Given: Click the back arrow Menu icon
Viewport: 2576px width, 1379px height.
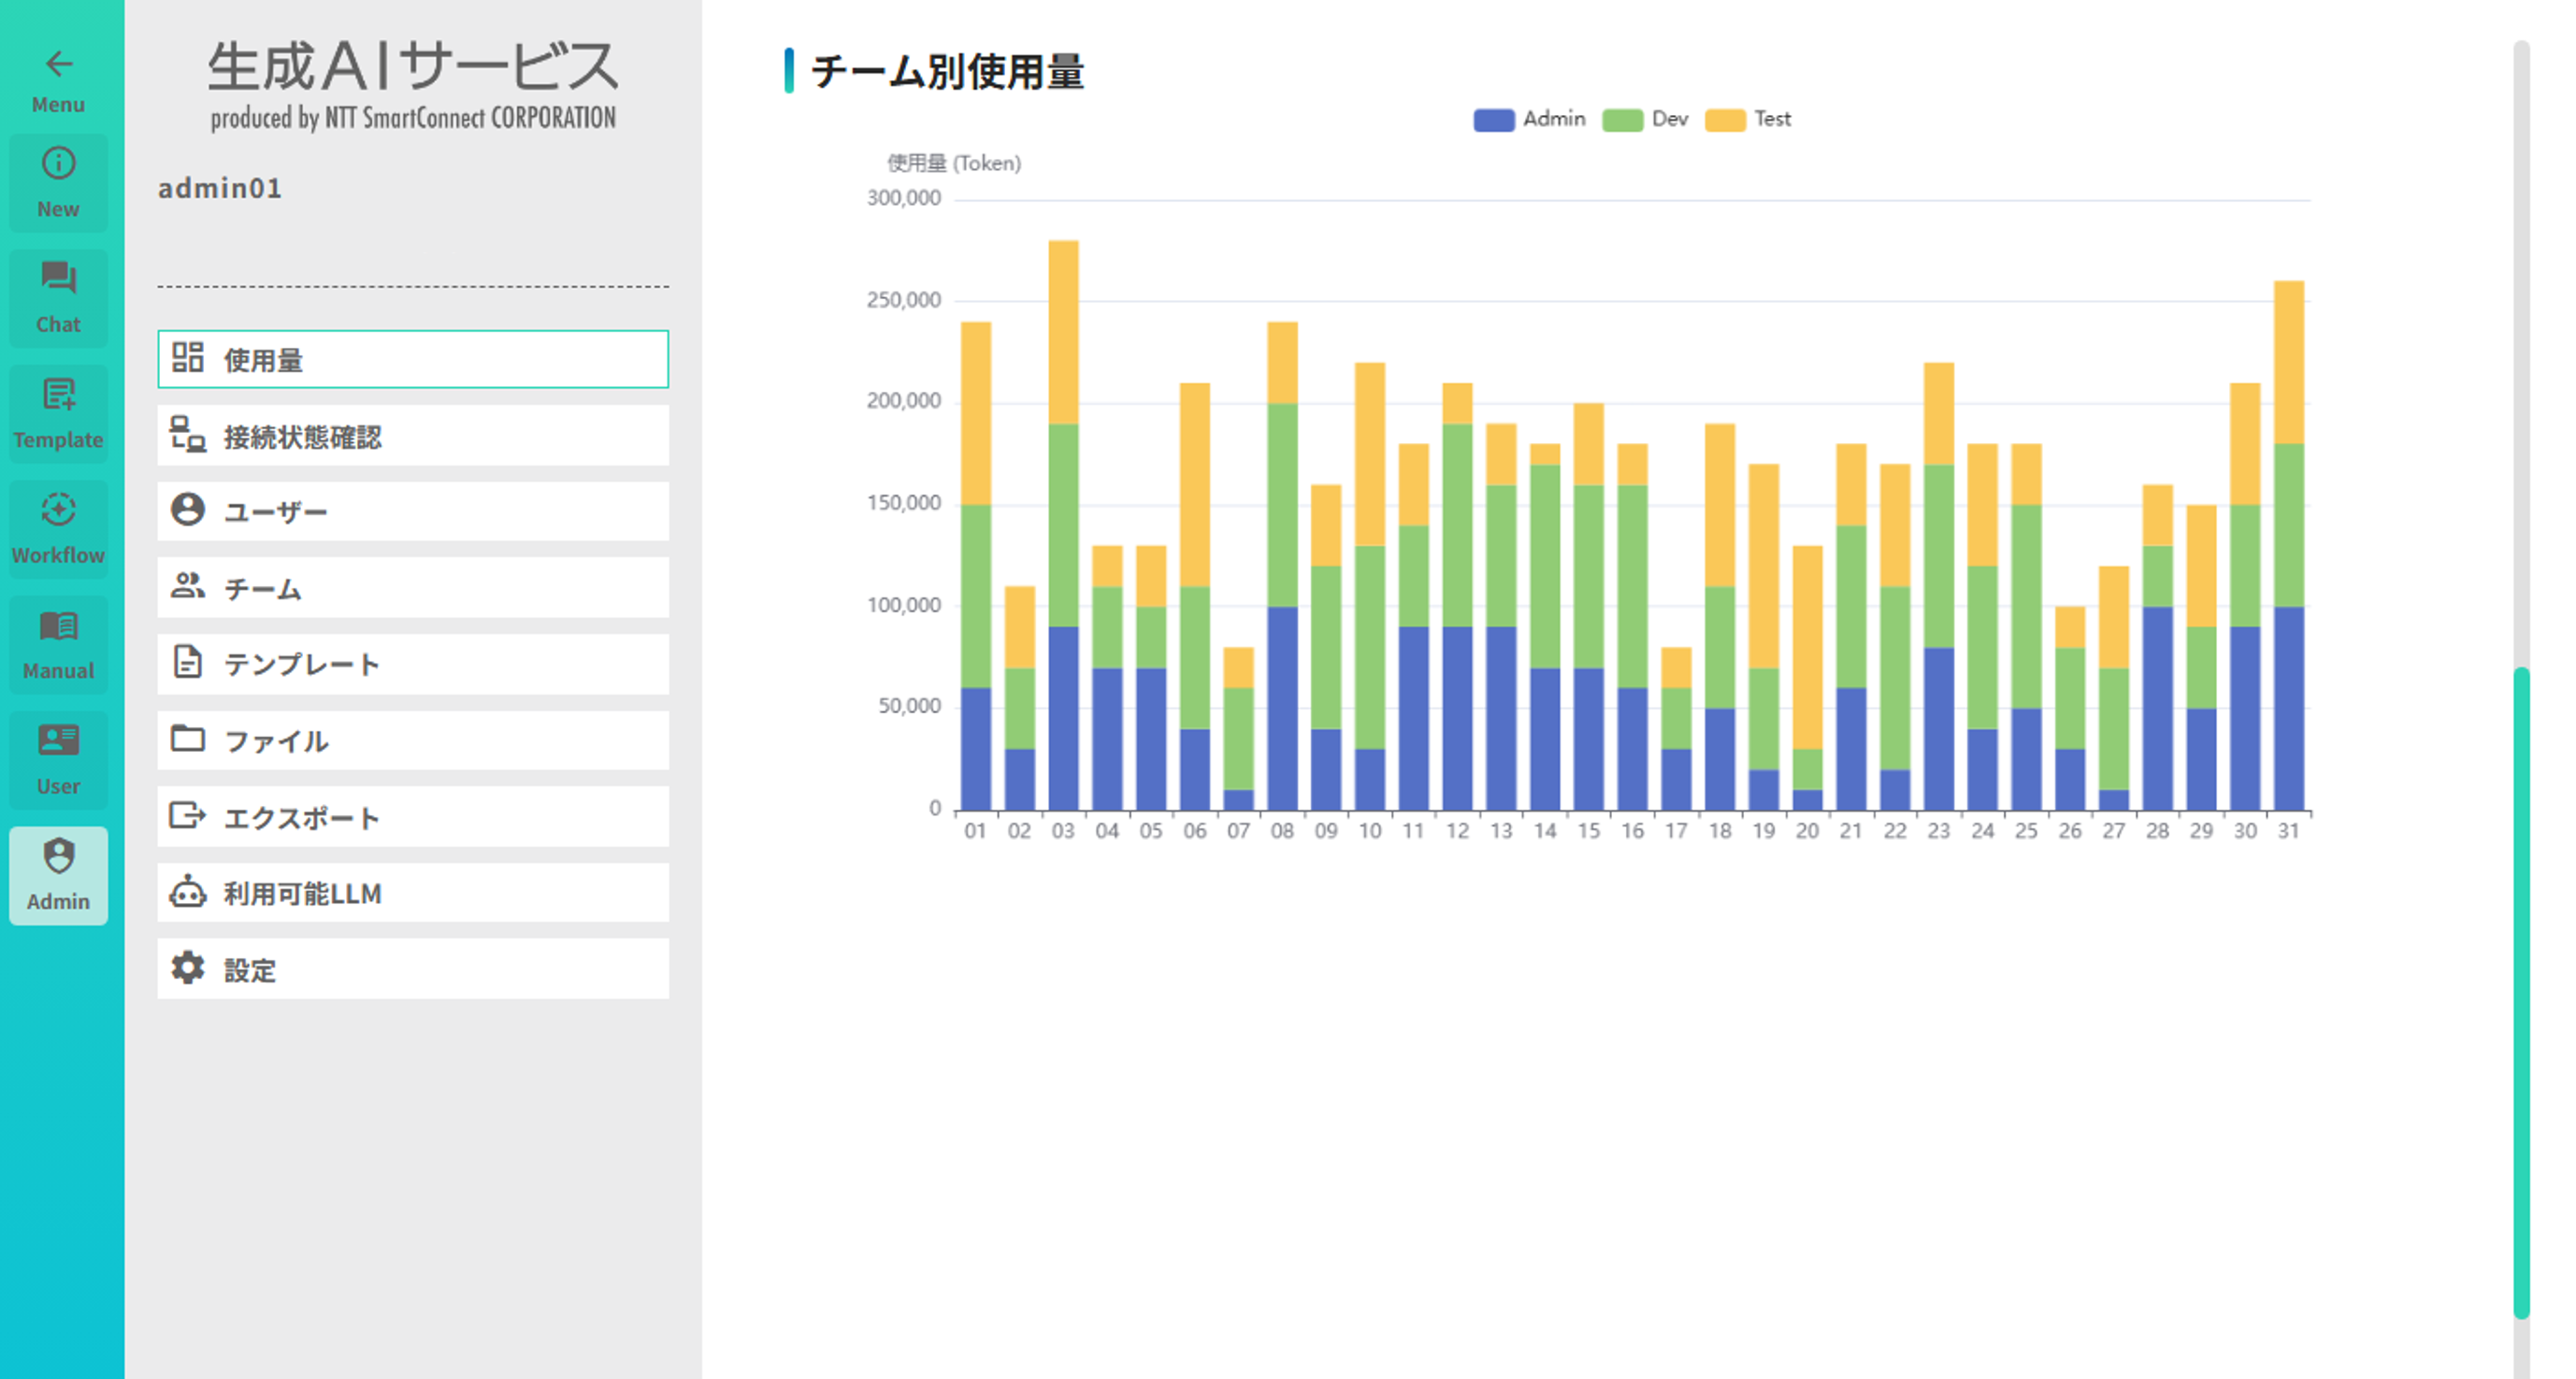Looking at the screenshot, I should 58,64.
